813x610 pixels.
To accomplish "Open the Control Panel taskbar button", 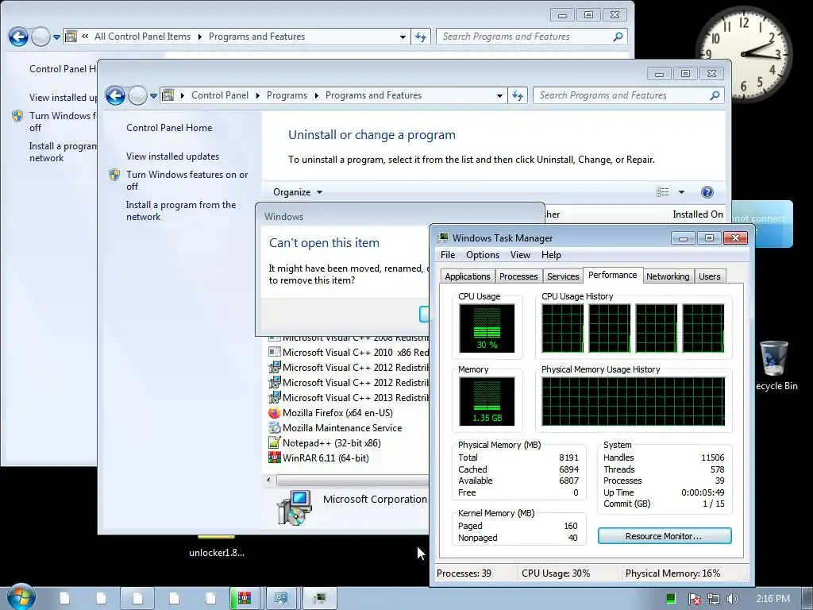I will (281, 598).
